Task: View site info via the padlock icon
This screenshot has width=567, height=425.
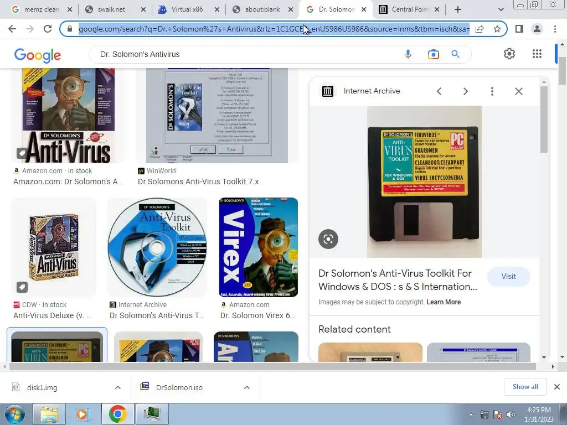Action: point(70,29)
